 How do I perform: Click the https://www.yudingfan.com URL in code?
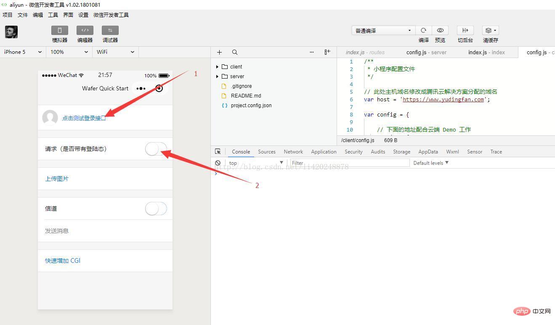click(x=443, y=100)
